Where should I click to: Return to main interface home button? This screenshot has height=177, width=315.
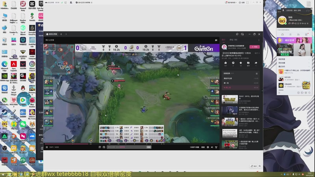[x=52, y=34]
